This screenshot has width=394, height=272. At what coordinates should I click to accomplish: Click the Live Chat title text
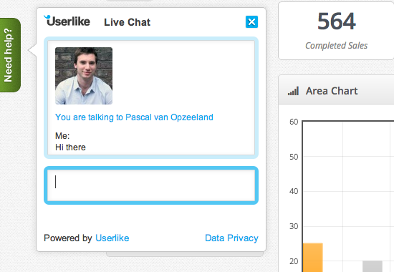pos(127,22)
